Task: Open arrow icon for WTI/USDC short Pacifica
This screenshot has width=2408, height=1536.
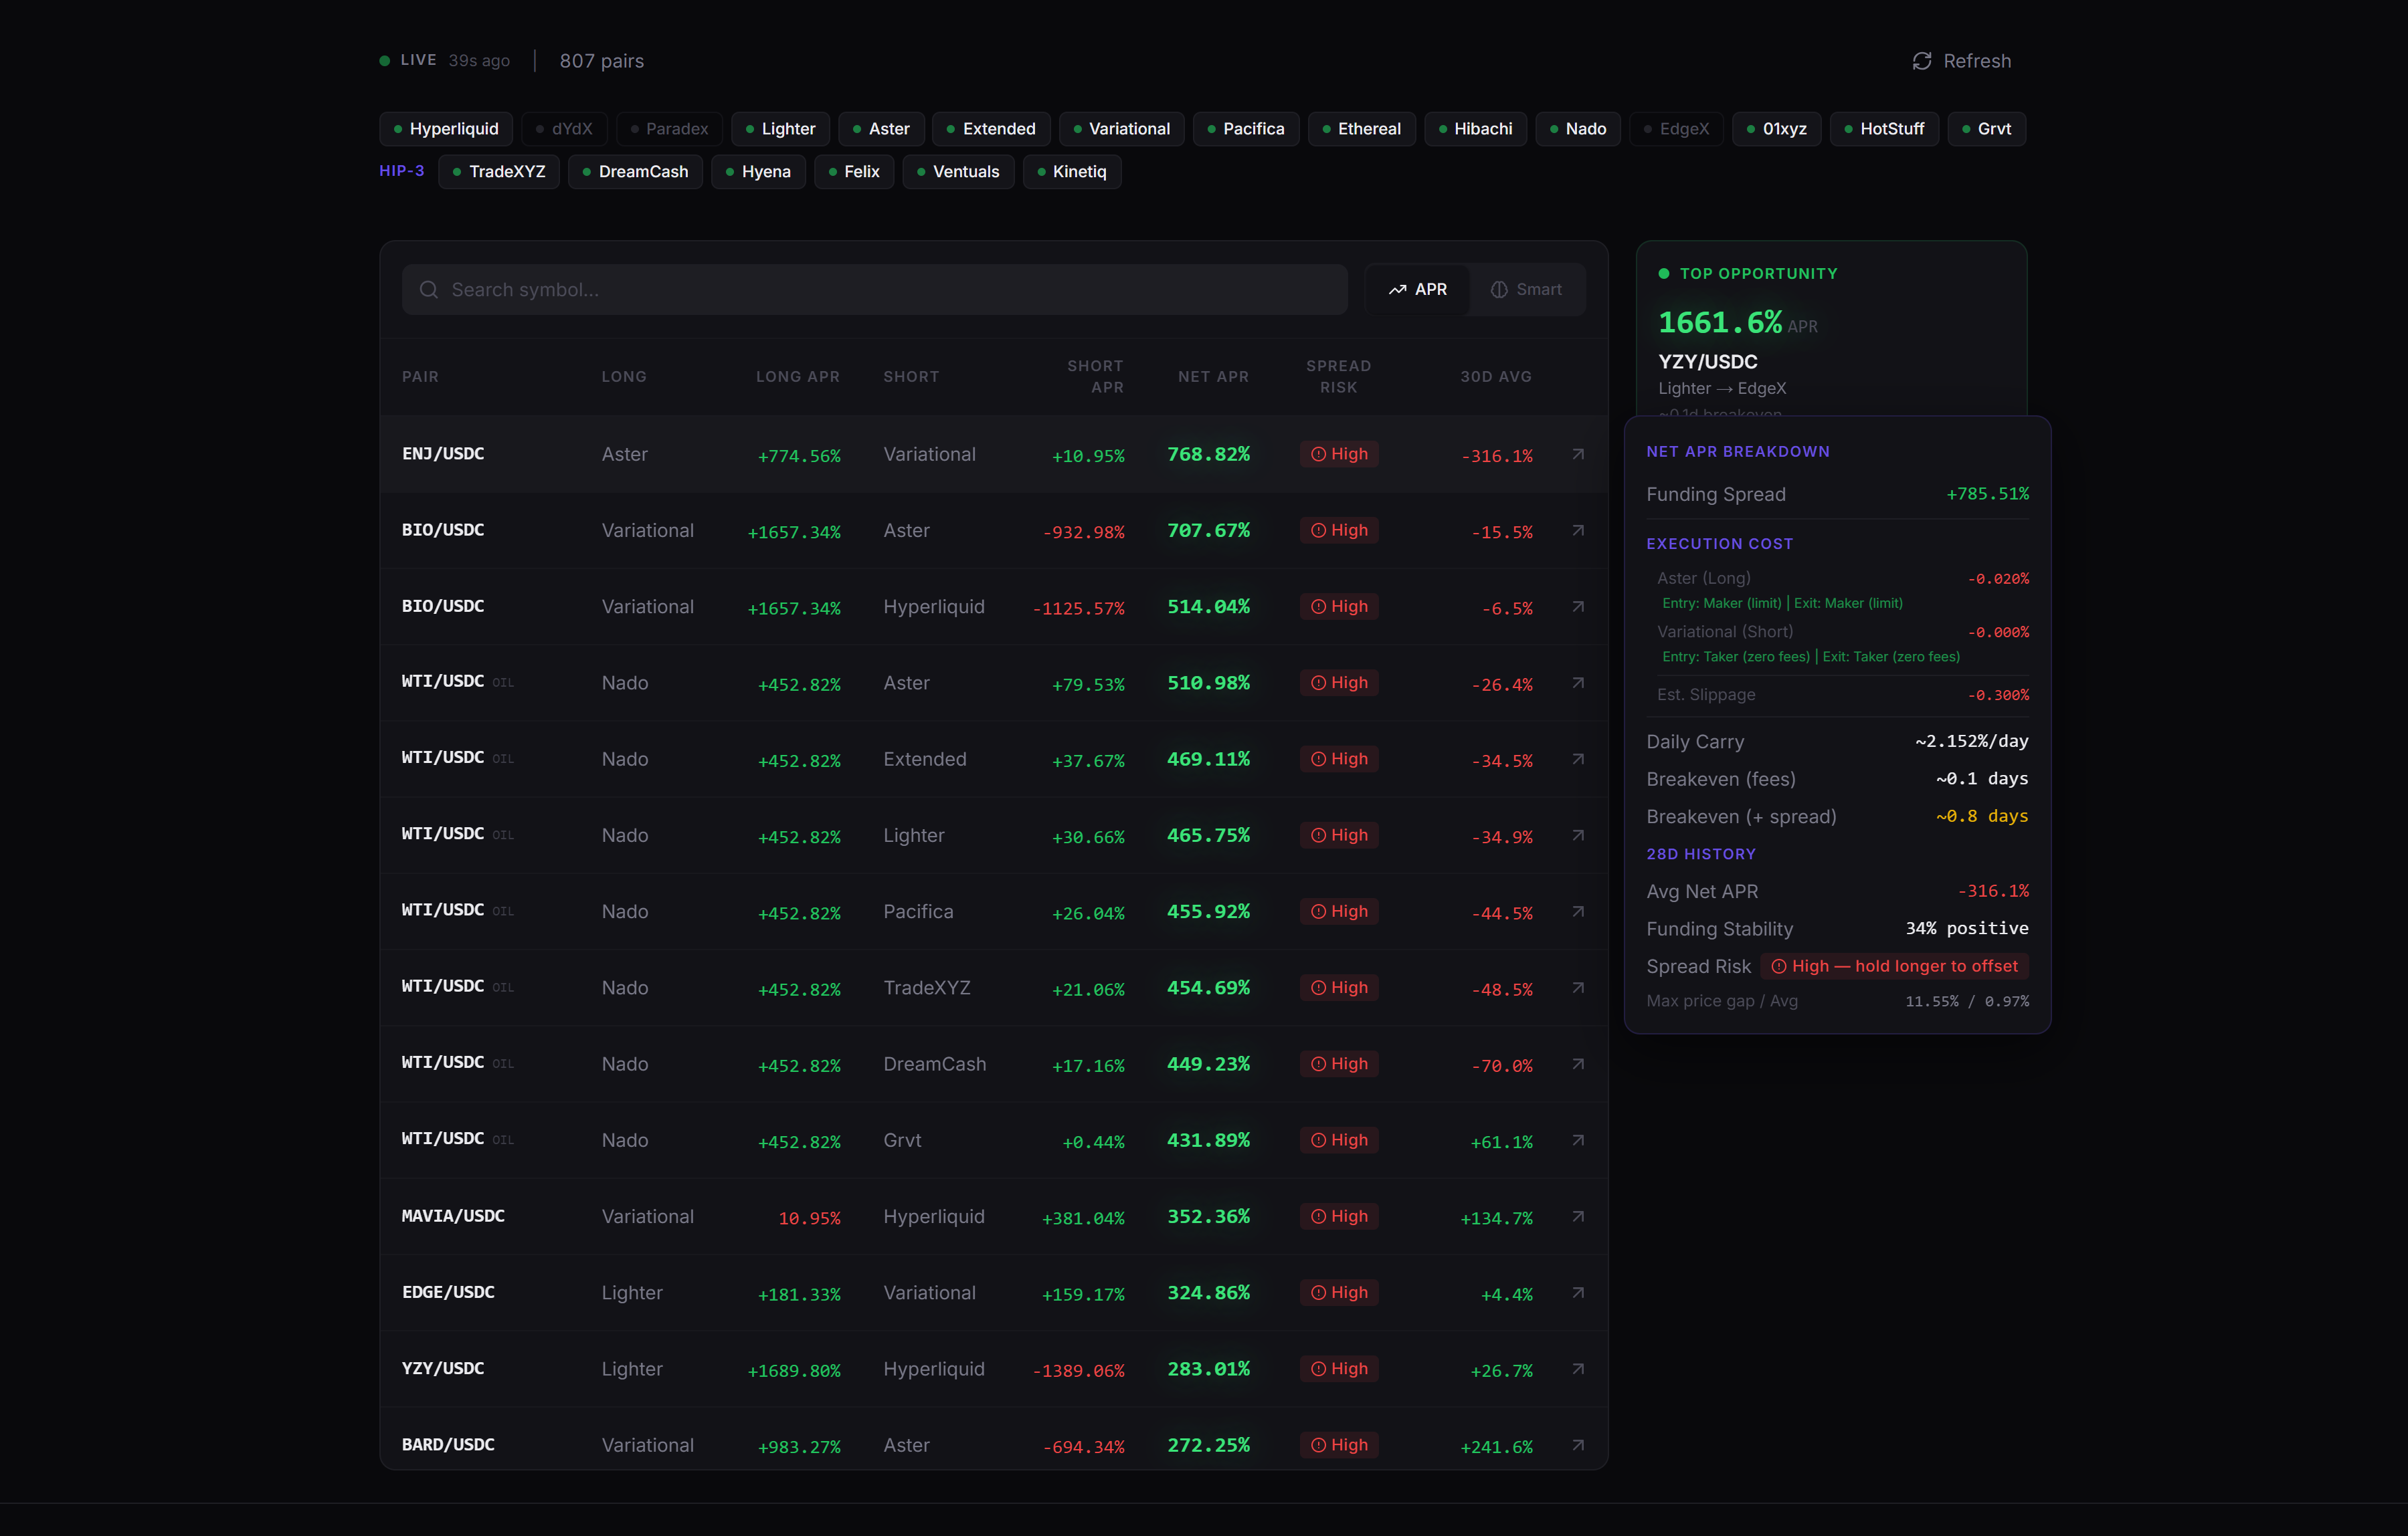Action: 1578,911
